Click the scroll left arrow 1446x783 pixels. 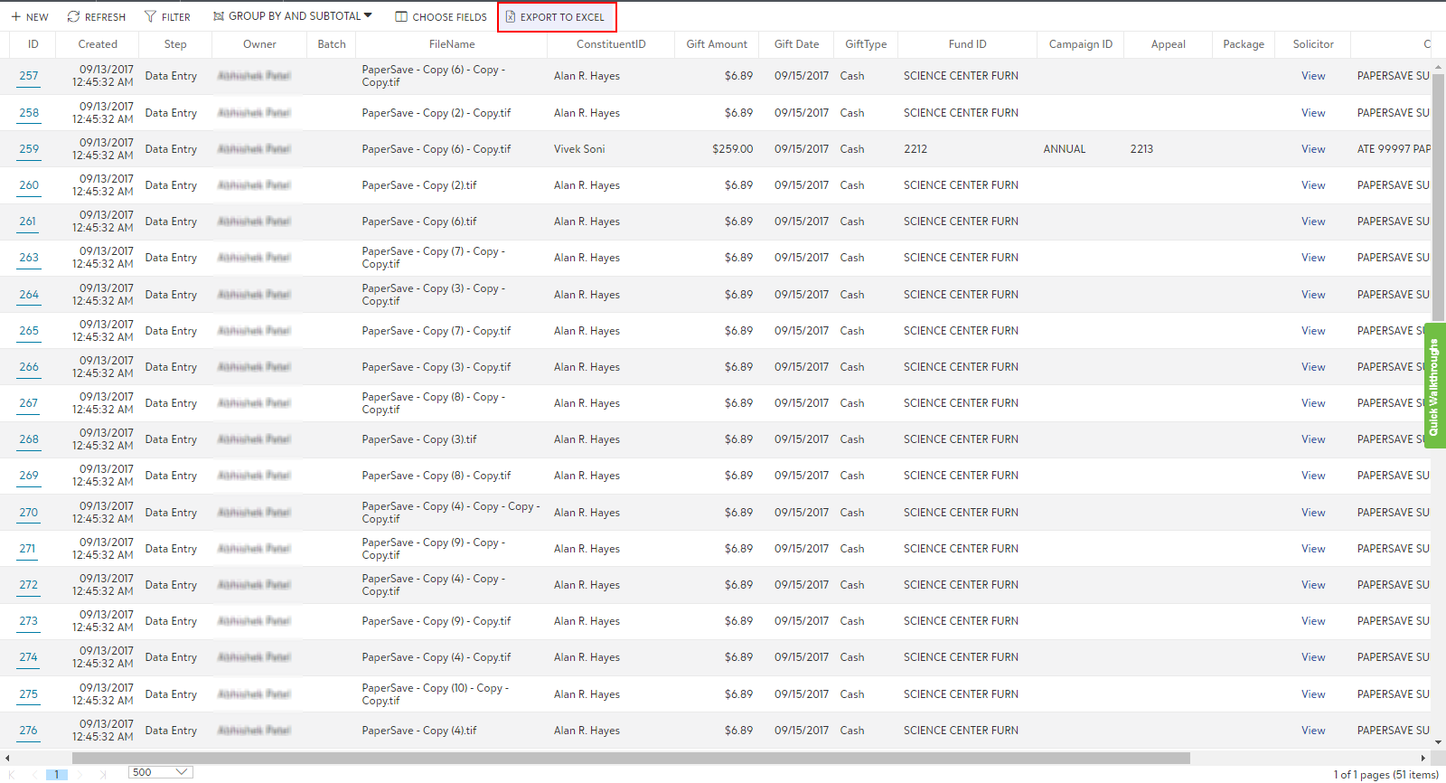click(7, 759)
